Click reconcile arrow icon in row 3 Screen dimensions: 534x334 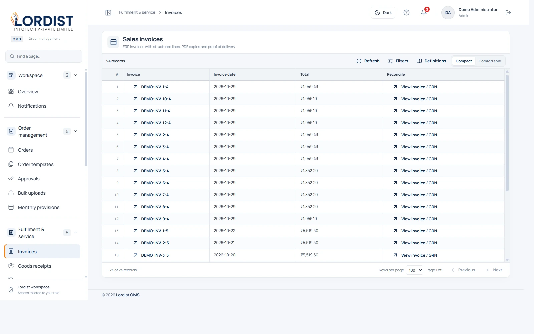(x=395, y=111)
